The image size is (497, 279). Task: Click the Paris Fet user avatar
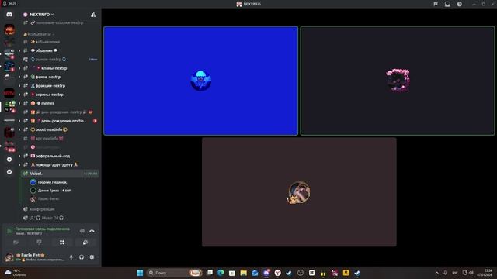[x=9, y=257]
